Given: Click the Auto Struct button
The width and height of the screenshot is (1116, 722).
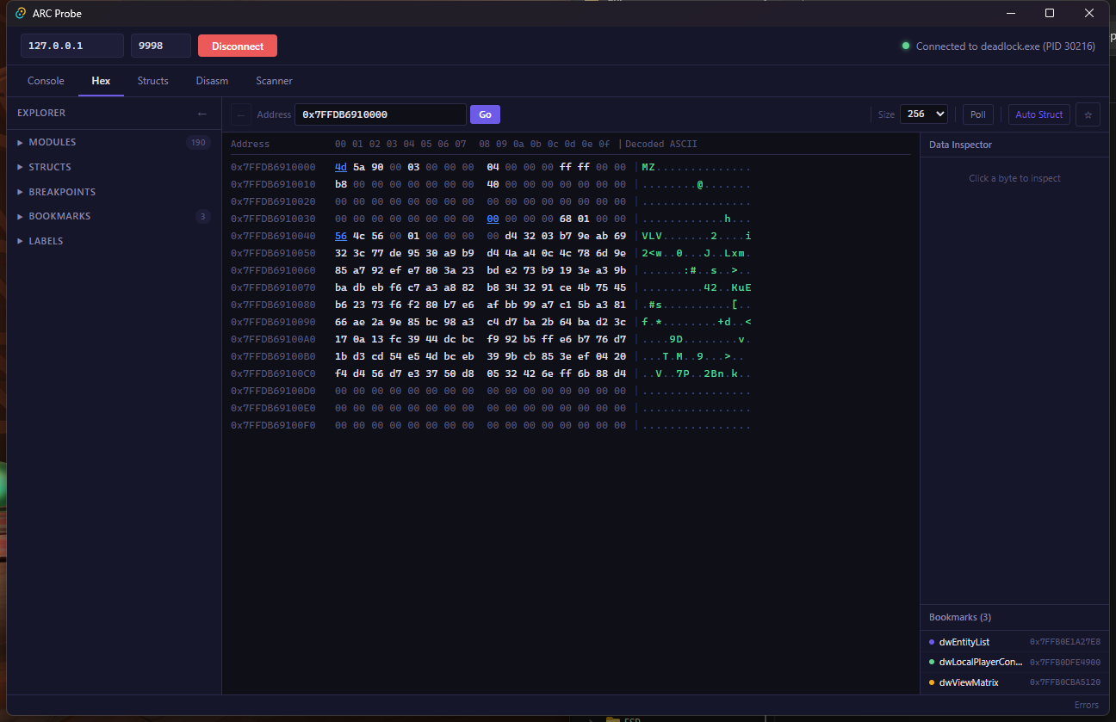Looking at the screenshot, I should [x=1039, y=114].
